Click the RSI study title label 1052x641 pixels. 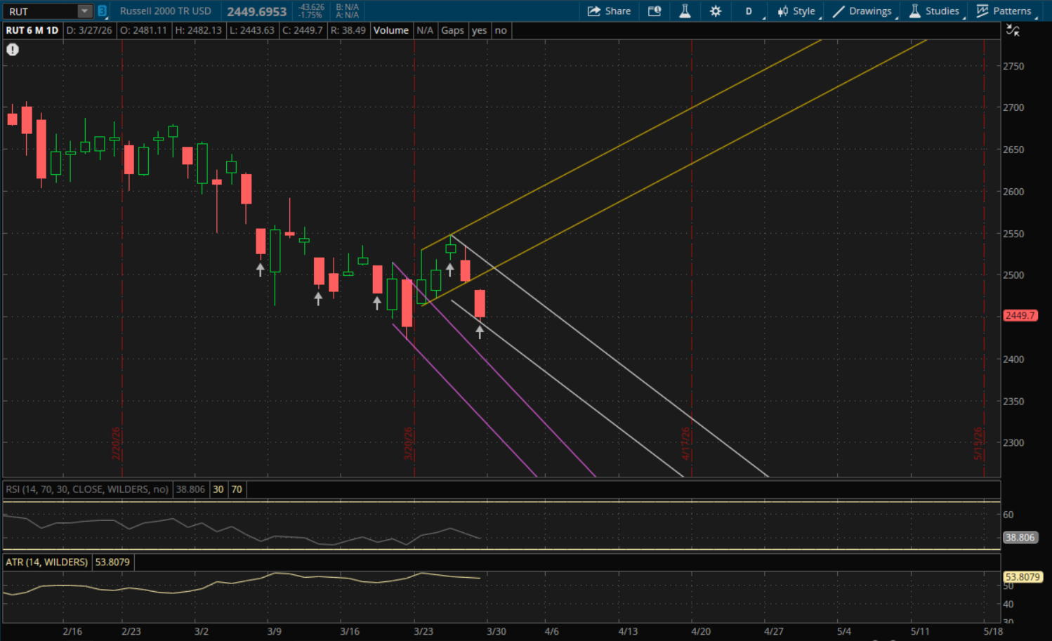tap(87, 489)
